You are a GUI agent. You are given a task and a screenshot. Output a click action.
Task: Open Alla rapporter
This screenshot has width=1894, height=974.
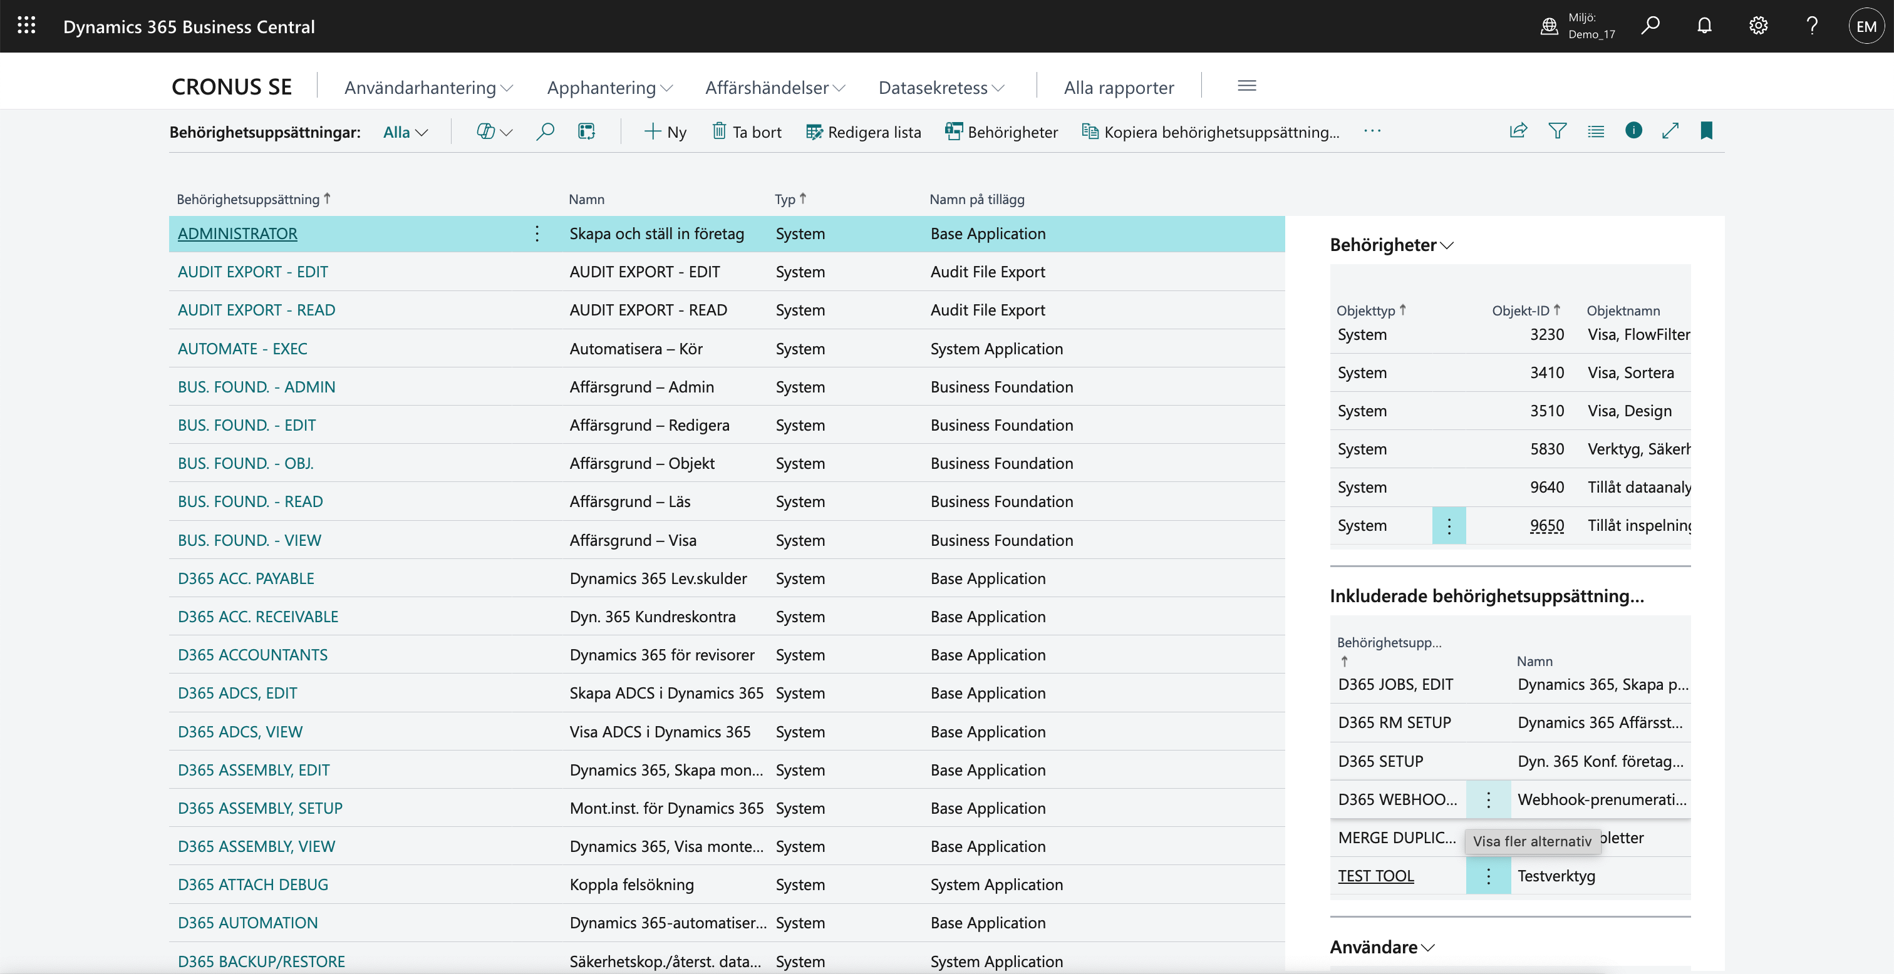pyautogui.click(x=1119, y=88)
